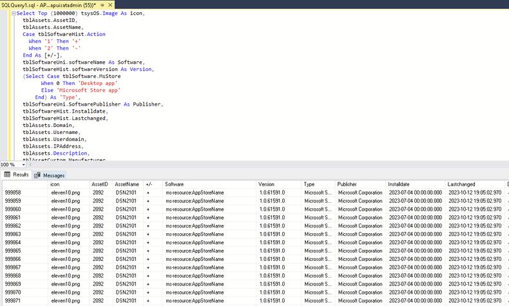Select the Lastchanged column header
This screenshot has width=509, height=306.
click(463, 184)
